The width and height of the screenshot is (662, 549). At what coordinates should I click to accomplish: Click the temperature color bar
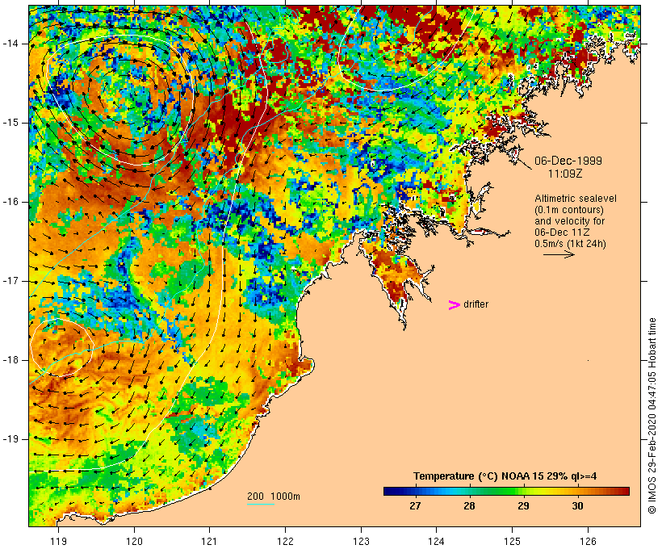pos(506,491)
